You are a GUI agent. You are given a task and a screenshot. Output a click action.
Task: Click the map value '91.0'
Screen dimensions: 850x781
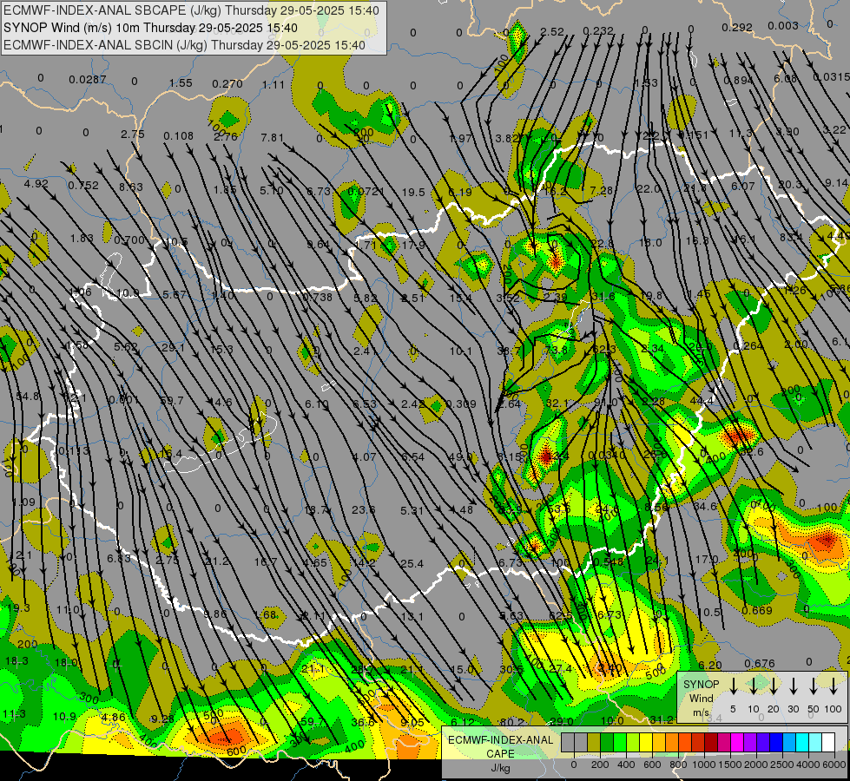click(605, 403)
